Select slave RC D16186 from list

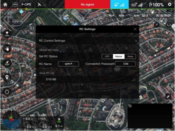(x=87, y=79)
